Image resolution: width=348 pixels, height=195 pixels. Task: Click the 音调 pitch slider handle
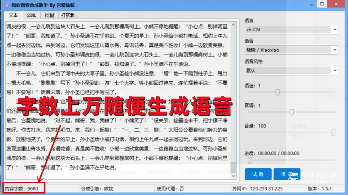291,112
